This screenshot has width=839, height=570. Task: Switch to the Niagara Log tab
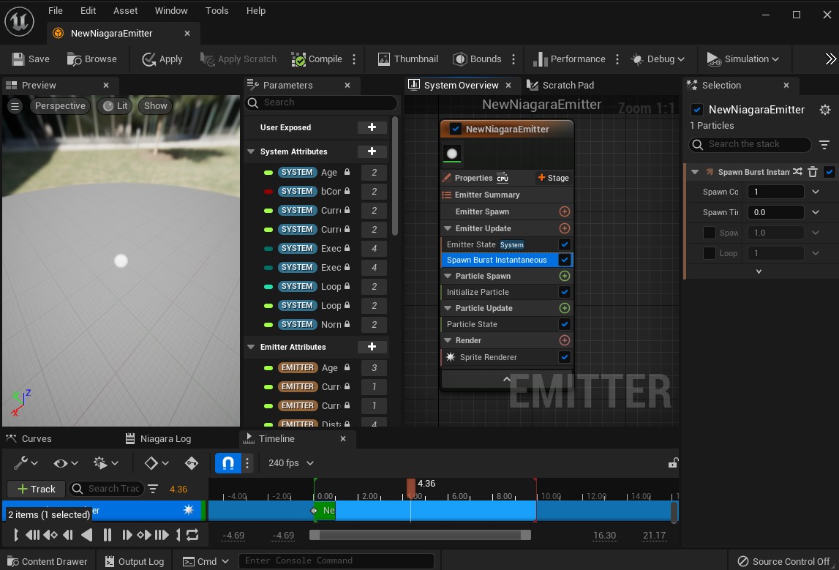158,439
